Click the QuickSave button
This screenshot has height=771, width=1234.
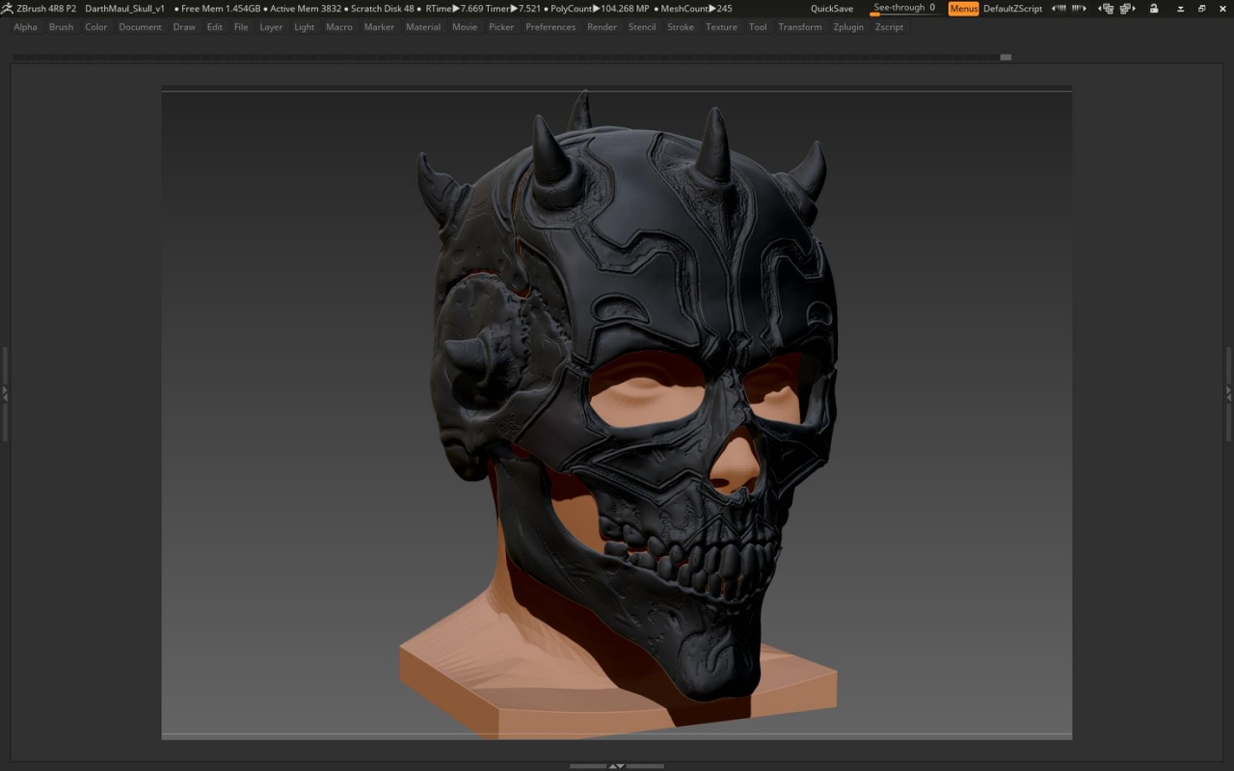831,9
